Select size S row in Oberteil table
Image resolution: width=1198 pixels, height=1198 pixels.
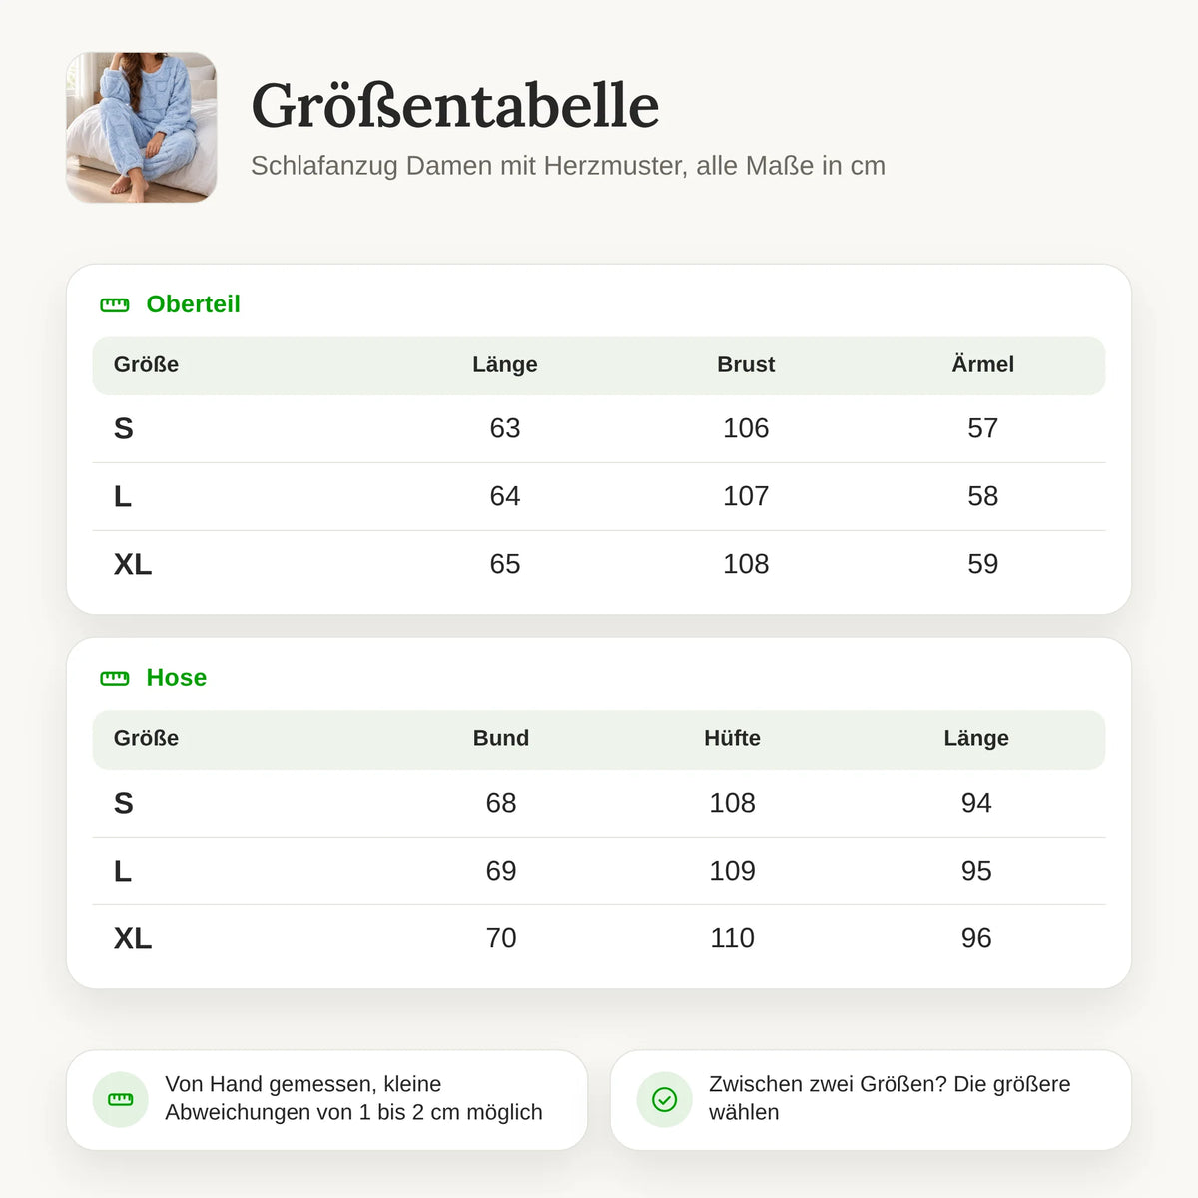coord(599,428)
